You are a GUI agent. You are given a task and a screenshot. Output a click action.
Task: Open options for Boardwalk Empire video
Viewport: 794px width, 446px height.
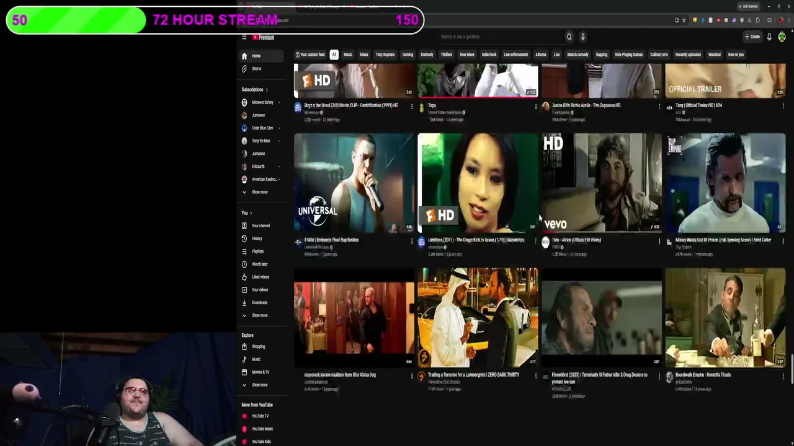[783, 376]
